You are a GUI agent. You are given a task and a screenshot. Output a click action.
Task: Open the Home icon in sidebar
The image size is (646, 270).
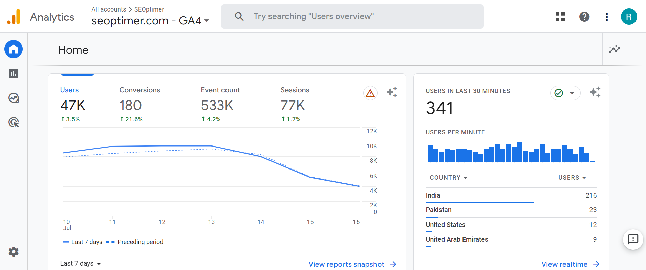point(14,49)
